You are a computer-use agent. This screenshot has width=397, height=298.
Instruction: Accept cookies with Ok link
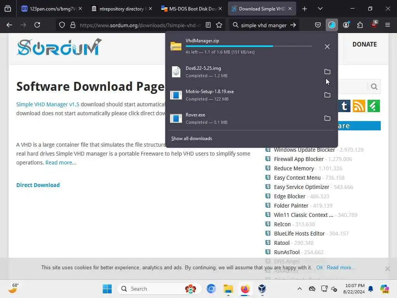tap(319, 268)
